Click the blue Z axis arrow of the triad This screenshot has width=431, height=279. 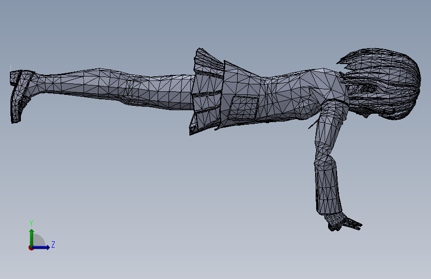coord(41,247)
